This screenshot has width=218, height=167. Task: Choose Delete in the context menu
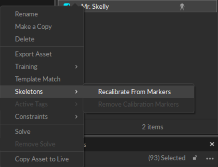(25, 39)
